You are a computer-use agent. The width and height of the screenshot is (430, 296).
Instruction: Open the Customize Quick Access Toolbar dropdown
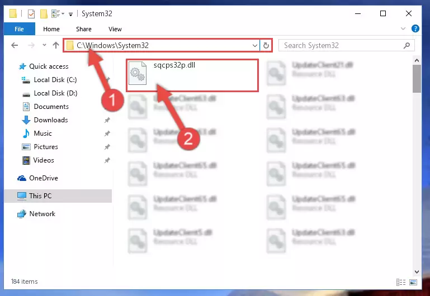point(70,14)
